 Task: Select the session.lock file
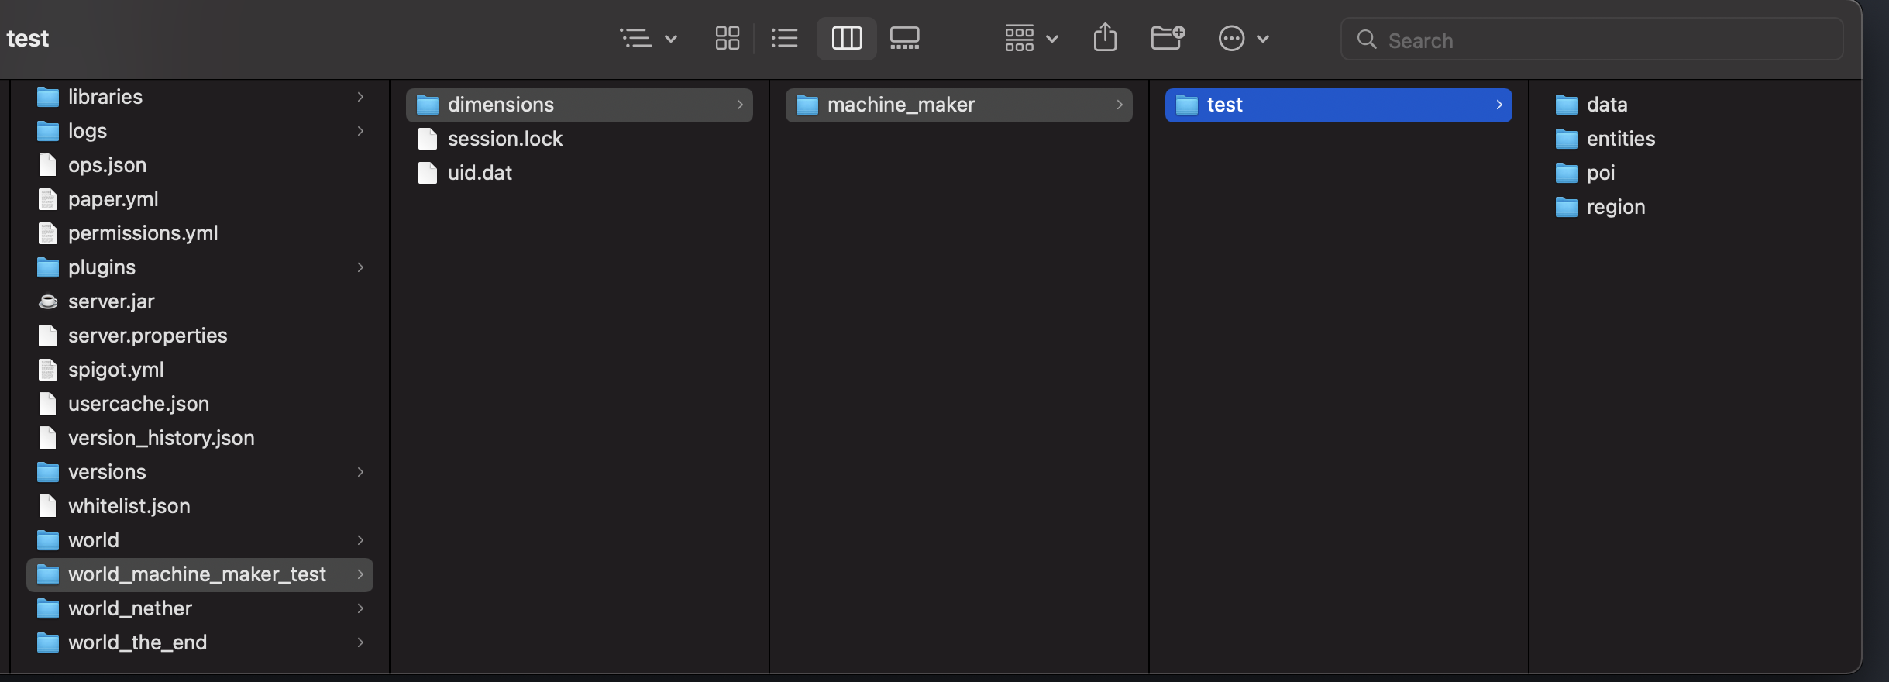580,139
